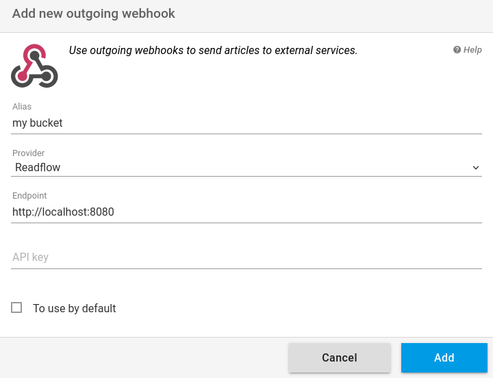Click the blue Add button

pos(444,358)
